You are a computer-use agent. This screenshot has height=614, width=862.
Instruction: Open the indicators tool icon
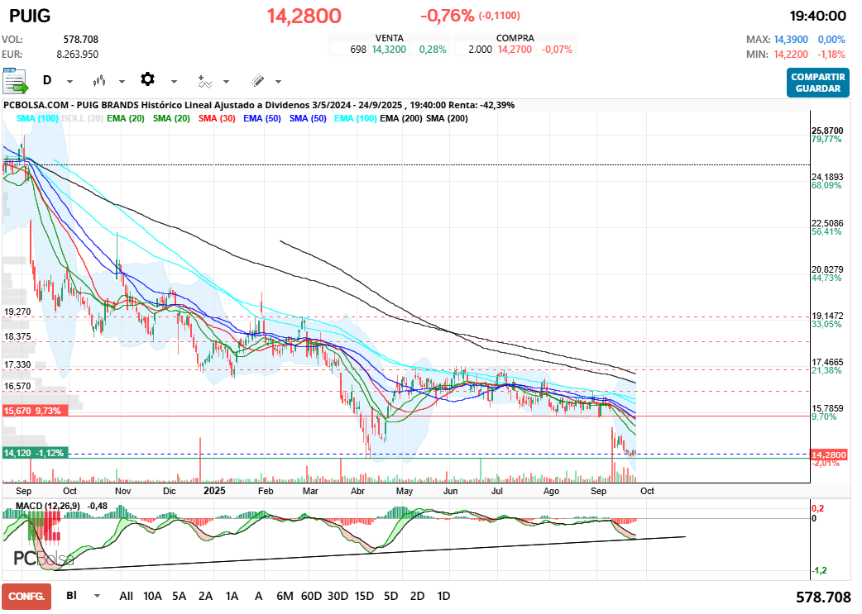pos(204,81)
